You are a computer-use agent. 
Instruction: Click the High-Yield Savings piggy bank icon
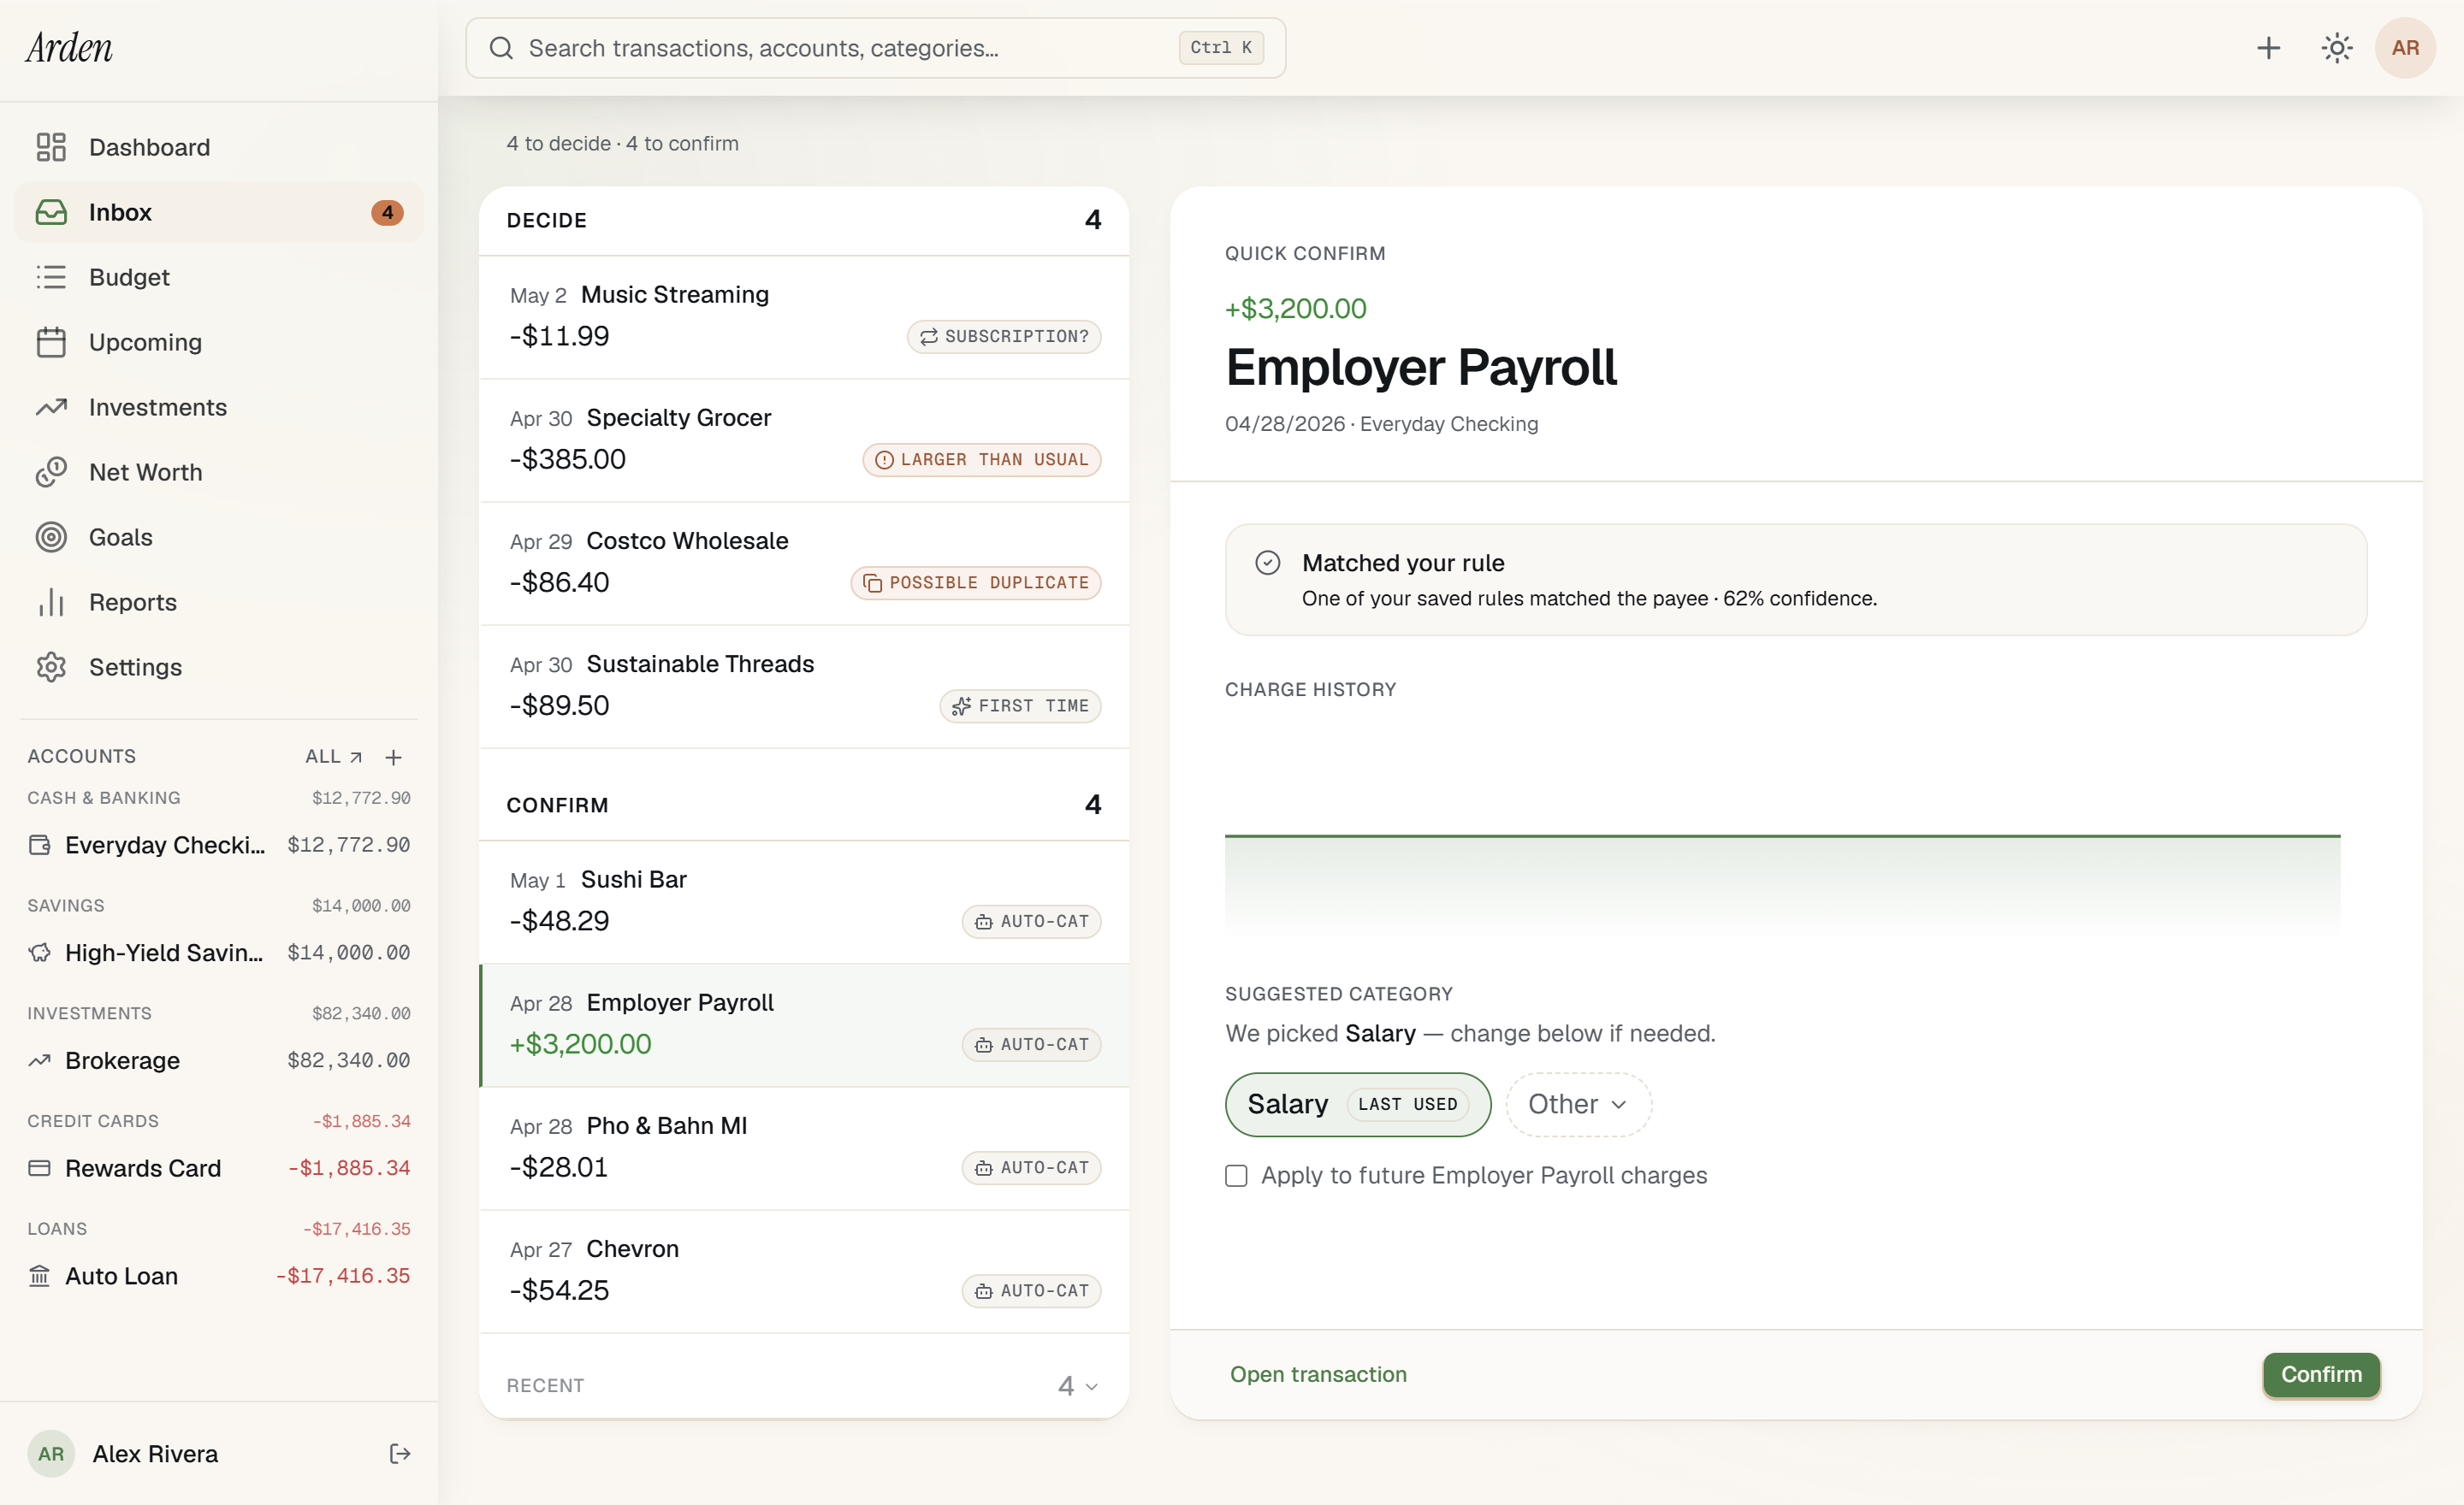(x=39, y=953)
